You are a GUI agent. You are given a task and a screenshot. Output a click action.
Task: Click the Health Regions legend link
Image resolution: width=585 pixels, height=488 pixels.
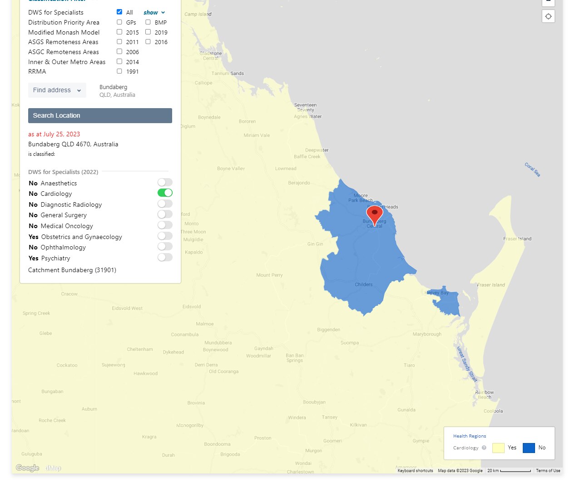[469, 436]
